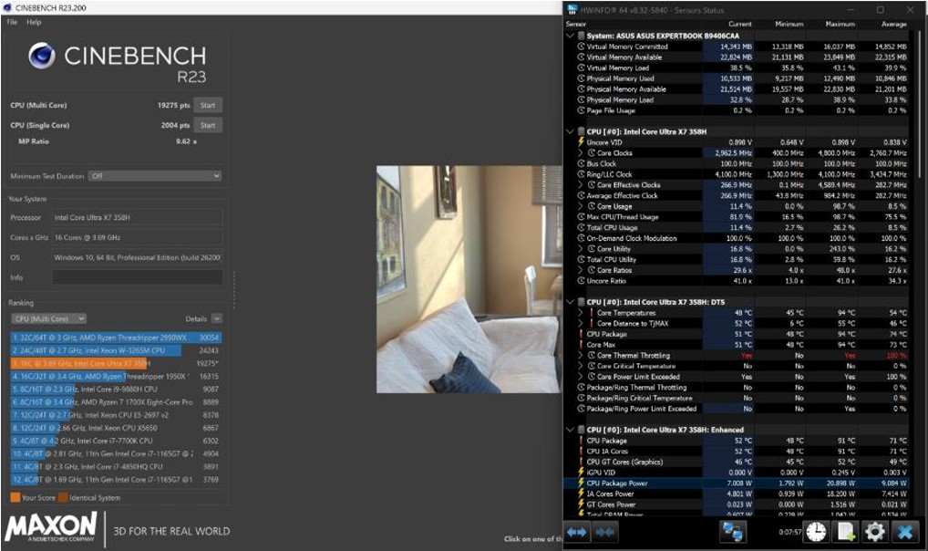The image size is (928, 551).
Task: Click thermometer icon beside CPU IA Cores
Action: point(582,451)
